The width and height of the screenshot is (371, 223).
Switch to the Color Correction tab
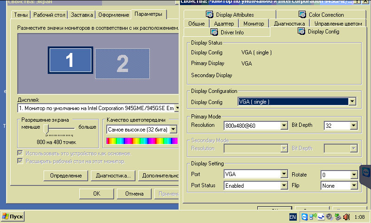pos(321,14)
